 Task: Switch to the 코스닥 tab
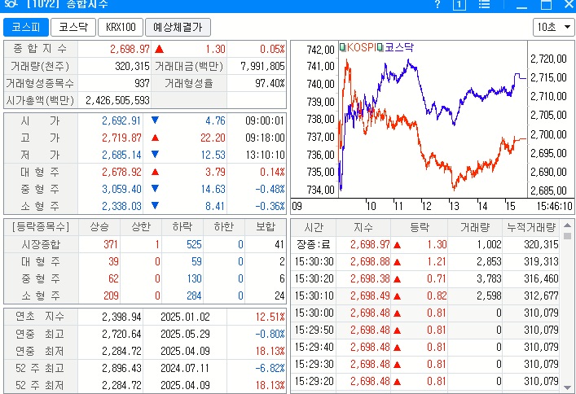(73, 27)
